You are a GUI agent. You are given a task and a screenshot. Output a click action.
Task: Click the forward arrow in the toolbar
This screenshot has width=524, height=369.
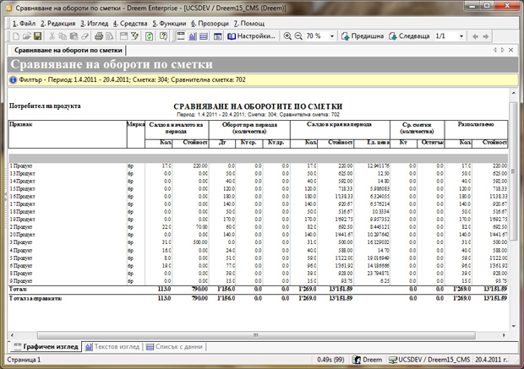pos(486,36)
